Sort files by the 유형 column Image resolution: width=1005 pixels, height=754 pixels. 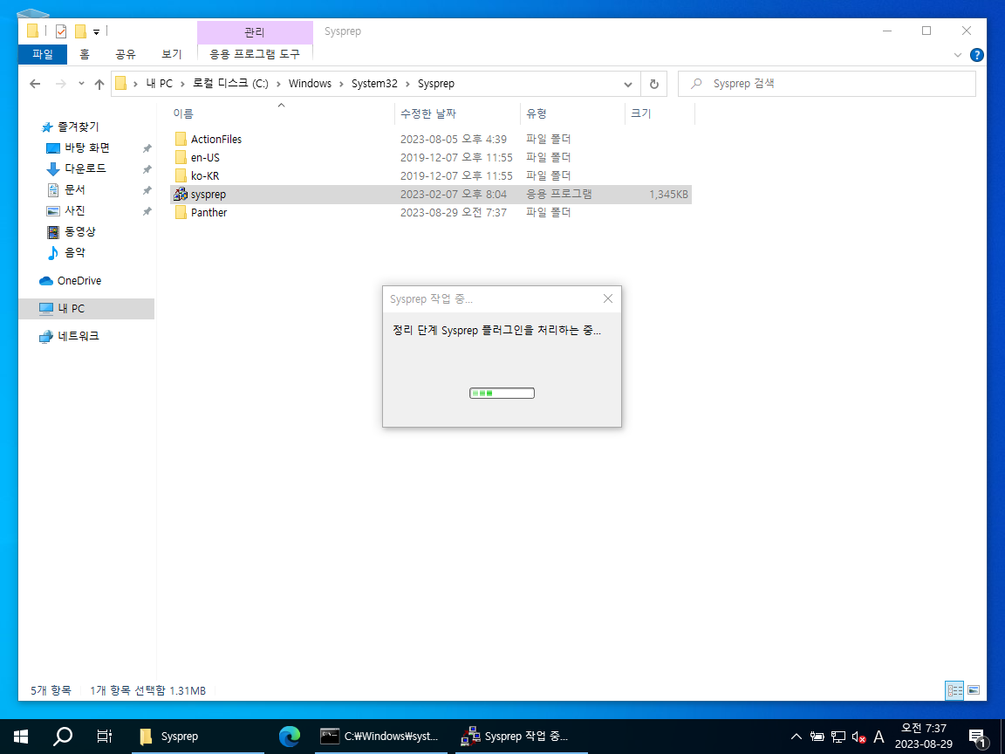pos(572,113)
